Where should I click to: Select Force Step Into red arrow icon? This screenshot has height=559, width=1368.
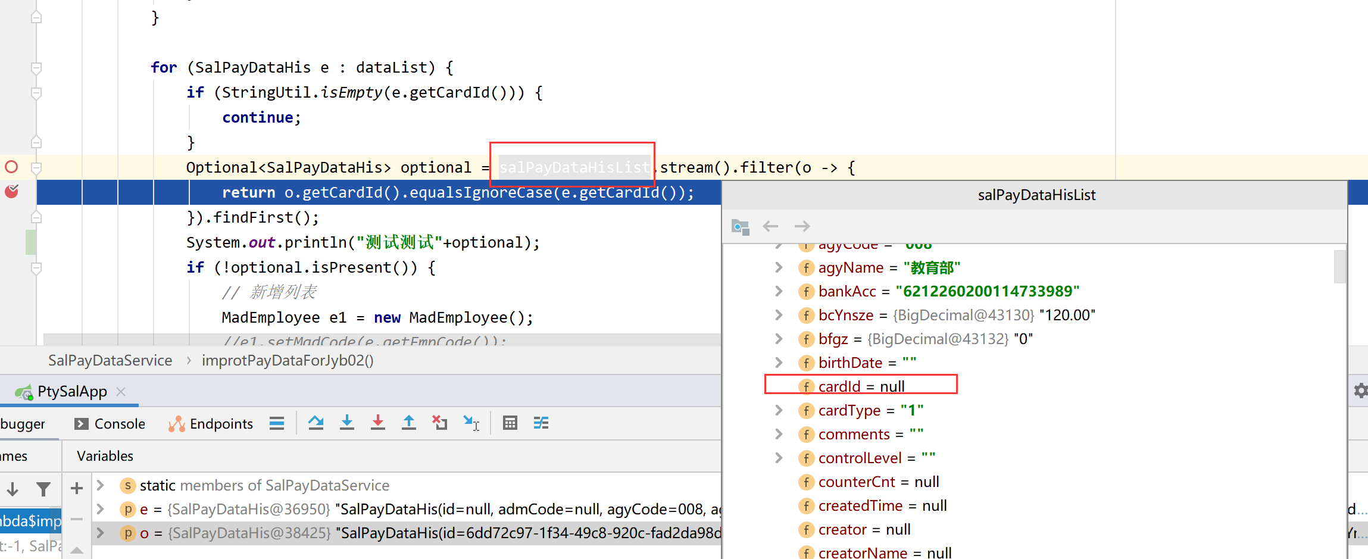click(x=378, y=423)
